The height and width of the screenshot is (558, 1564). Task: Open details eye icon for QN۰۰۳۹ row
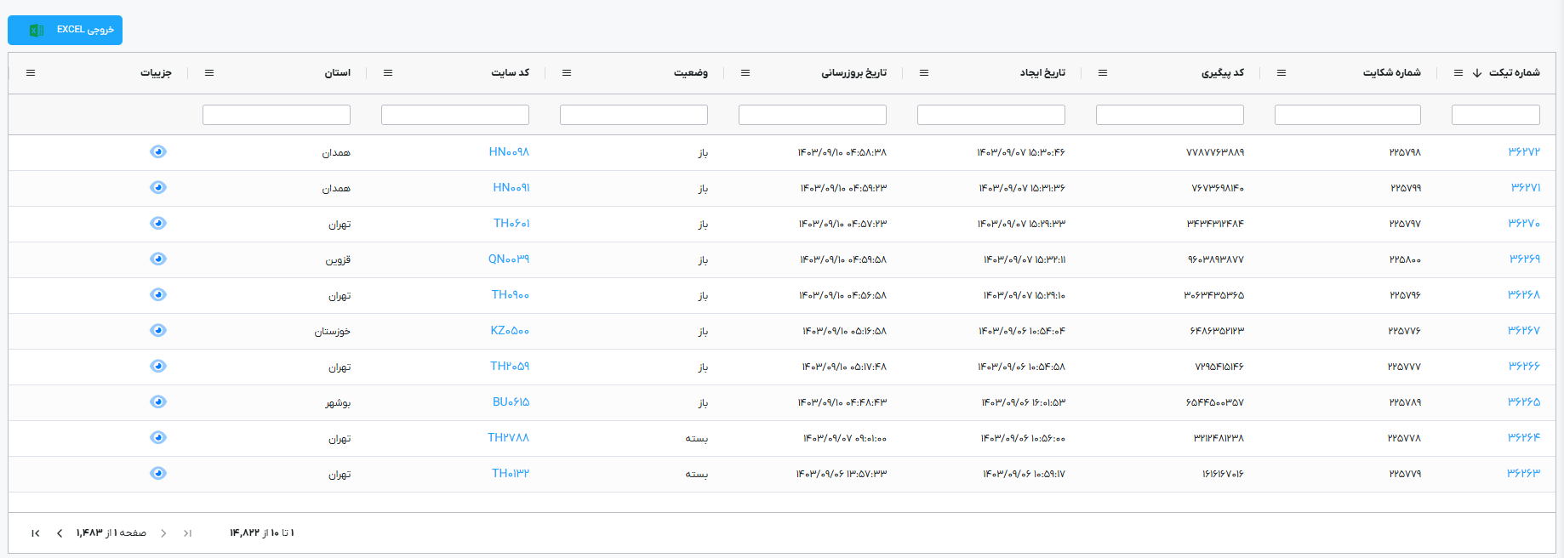click(x=158, y=259)
